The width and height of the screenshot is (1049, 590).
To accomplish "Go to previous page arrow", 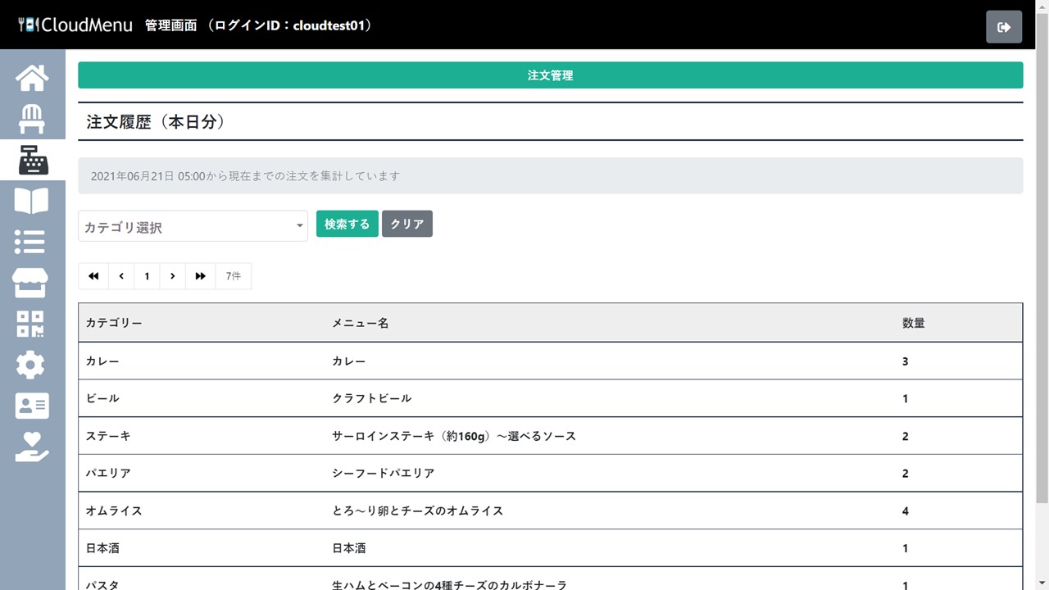I will point(121,276).
